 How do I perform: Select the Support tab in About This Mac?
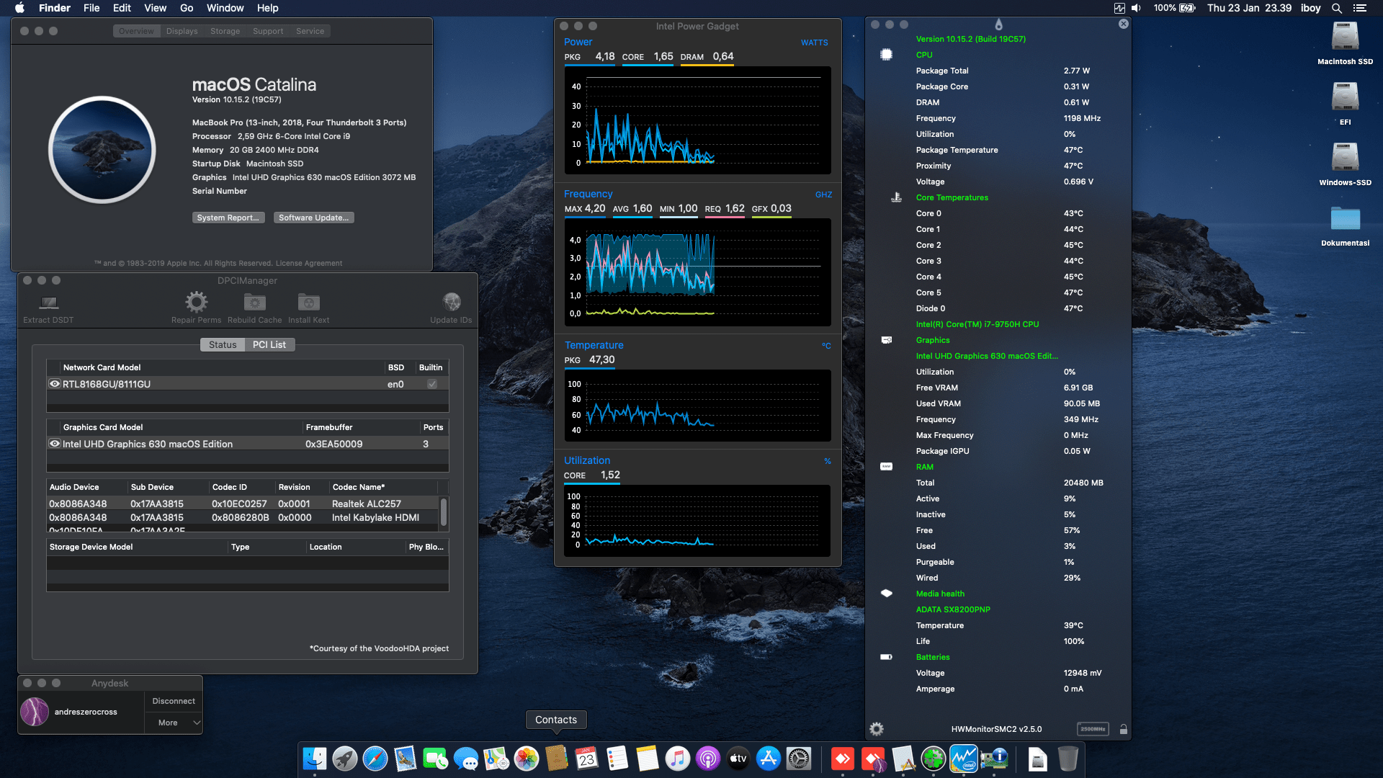click(x=268, y=31)
